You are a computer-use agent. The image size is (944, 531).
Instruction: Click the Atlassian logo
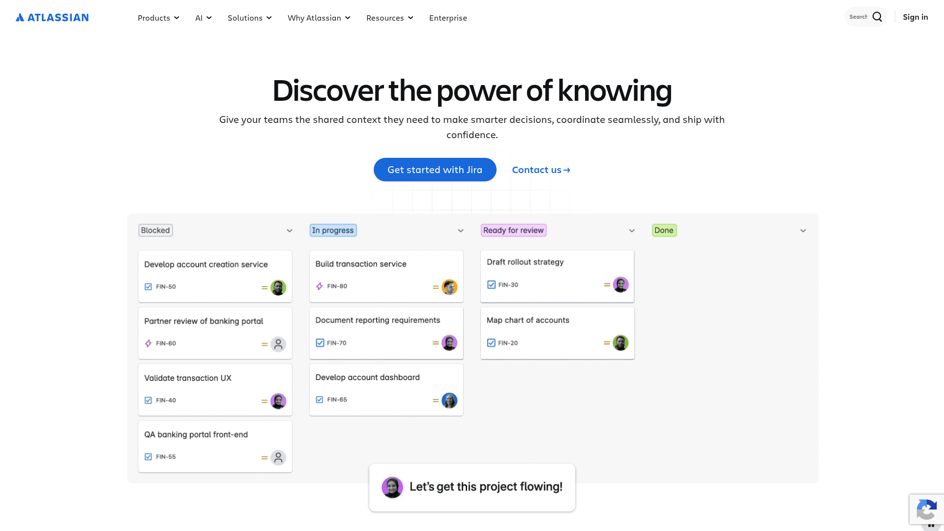click(x=52, y=18)
